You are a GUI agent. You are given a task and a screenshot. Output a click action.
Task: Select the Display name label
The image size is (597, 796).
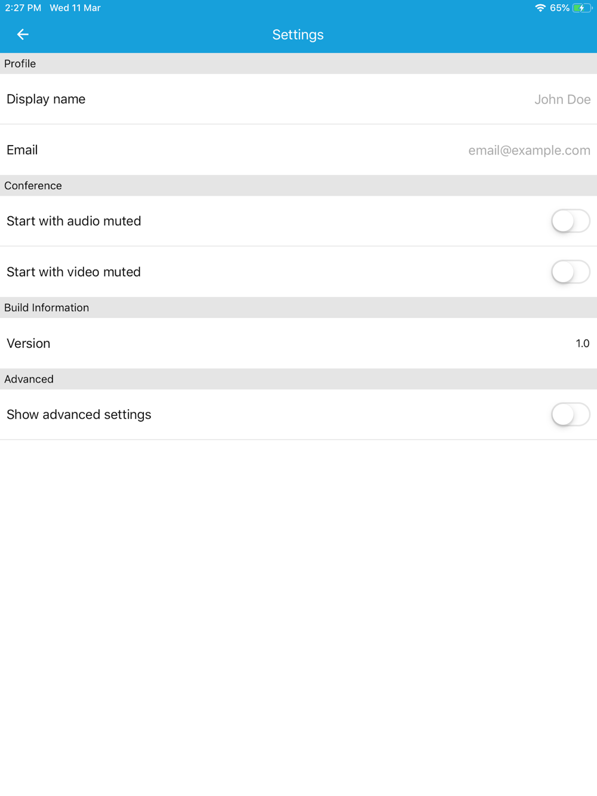tap(46, 99)
